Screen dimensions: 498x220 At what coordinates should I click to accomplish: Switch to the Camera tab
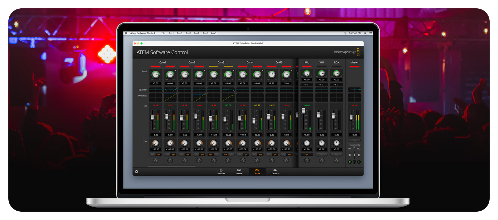point(275,172)
